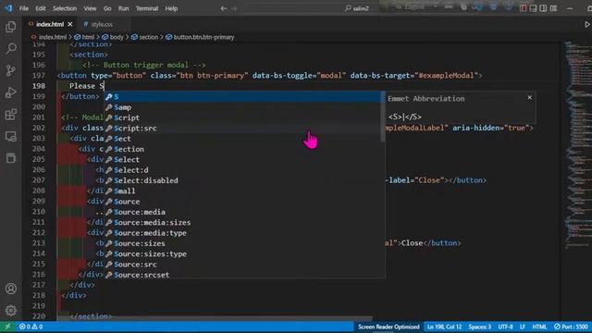Toggle the panel layout icon
Image resolution: width=592 pixels, height=333 pixels.
coord(533,8)
